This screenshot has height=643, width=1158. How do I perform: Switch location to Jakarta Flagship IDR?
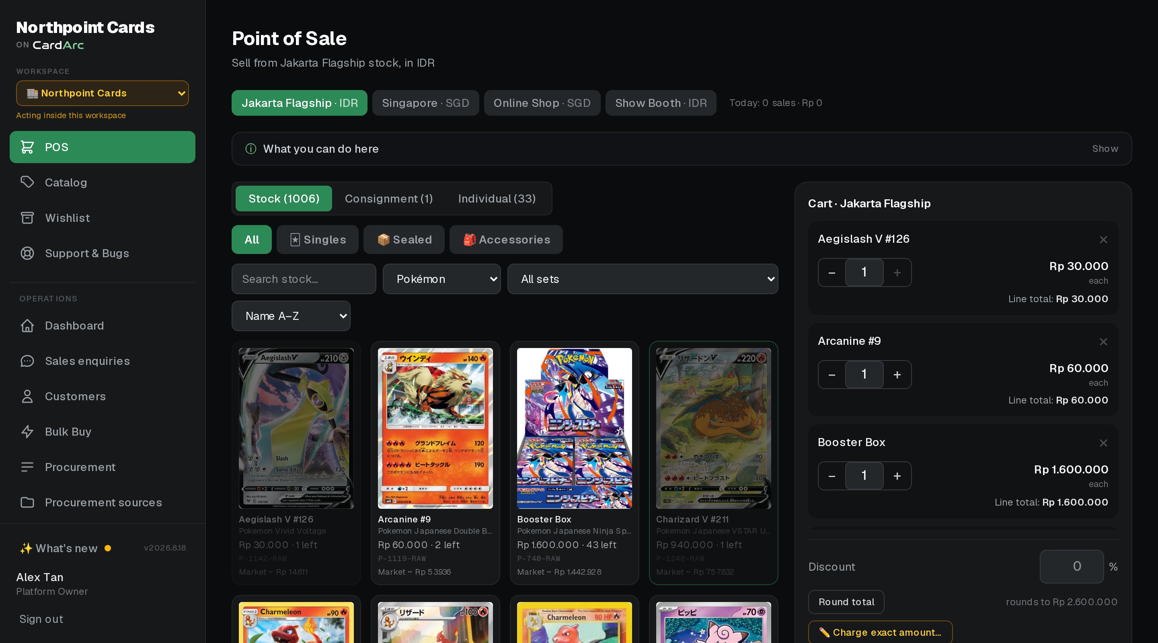pos(300,103)
